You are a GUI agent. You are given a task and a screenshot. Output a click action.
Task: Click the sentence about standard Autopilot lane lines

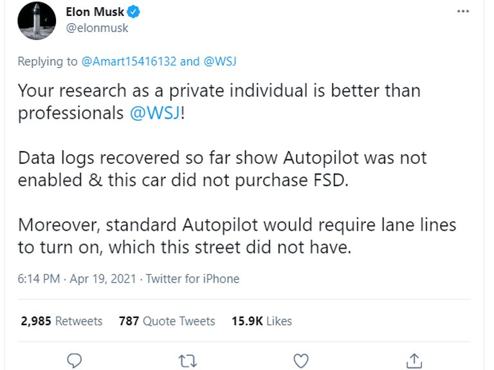(236, 236)
